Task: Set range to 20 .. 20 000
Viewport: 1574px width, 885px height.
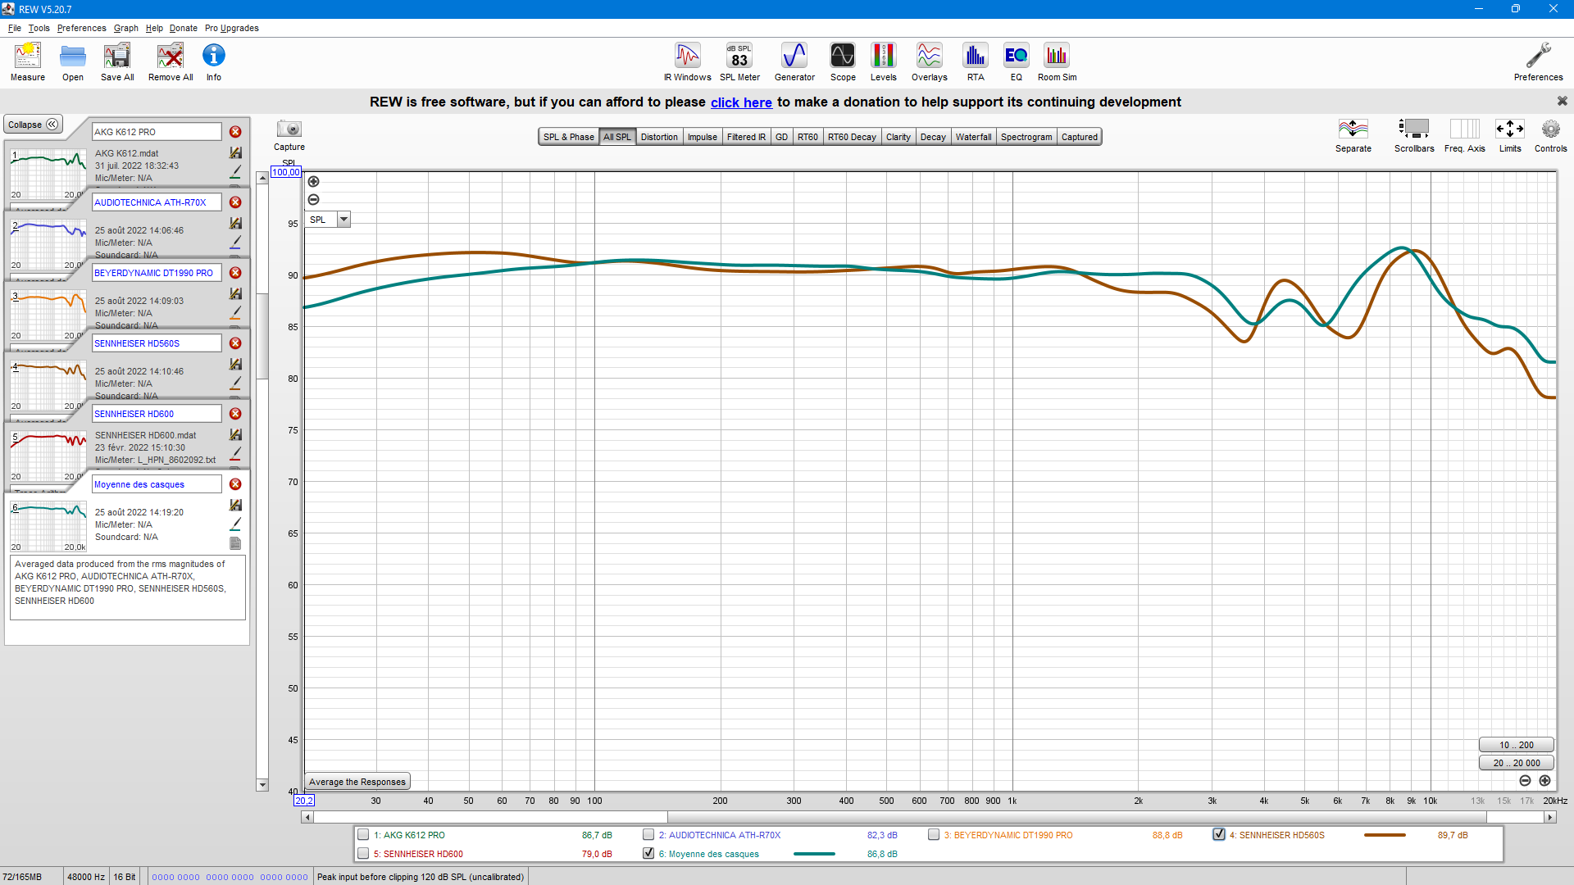Action: [1516, 763]
